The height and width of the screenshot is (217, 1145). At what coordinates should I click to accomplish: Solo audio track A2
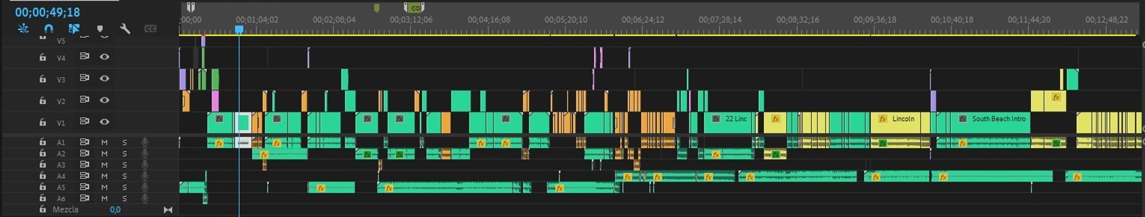coord(124,153)
